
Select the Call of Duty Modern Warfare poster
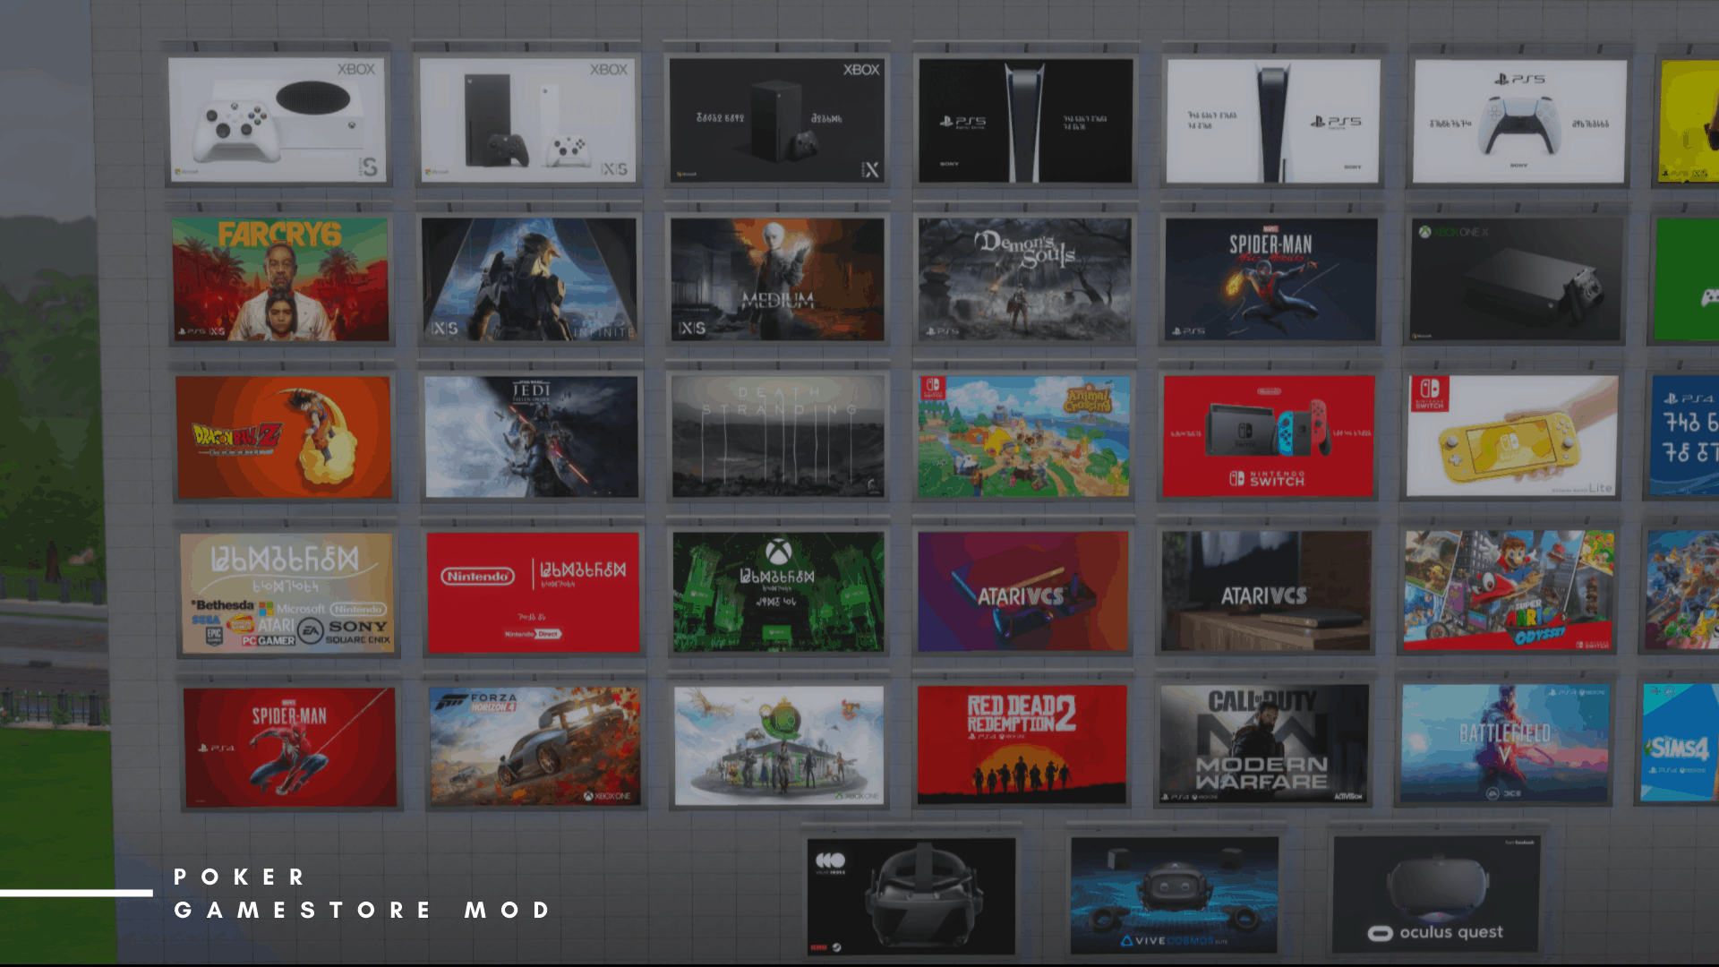tap(1263, 744)
